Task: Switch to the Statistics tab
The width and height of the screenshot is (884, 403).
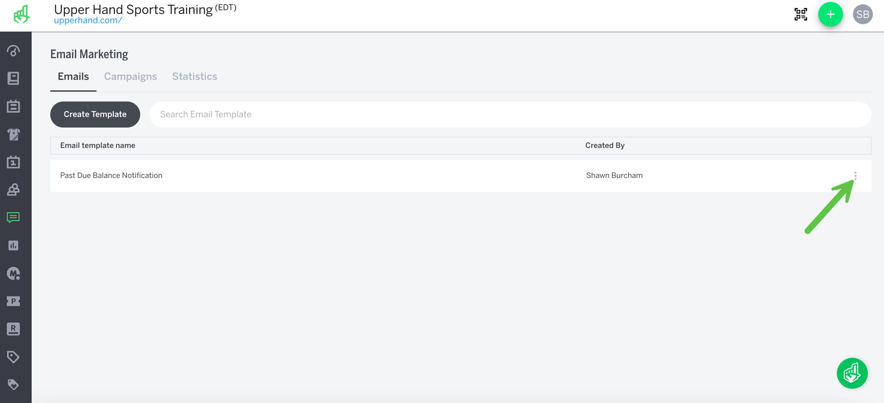Action: pyautogui.click(x=194, y=76)
